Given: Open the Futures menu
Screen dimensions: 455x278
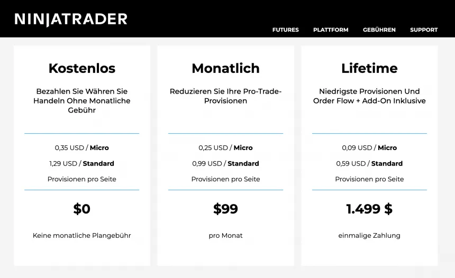Looking at the screenshot, I should coord(286,30).
